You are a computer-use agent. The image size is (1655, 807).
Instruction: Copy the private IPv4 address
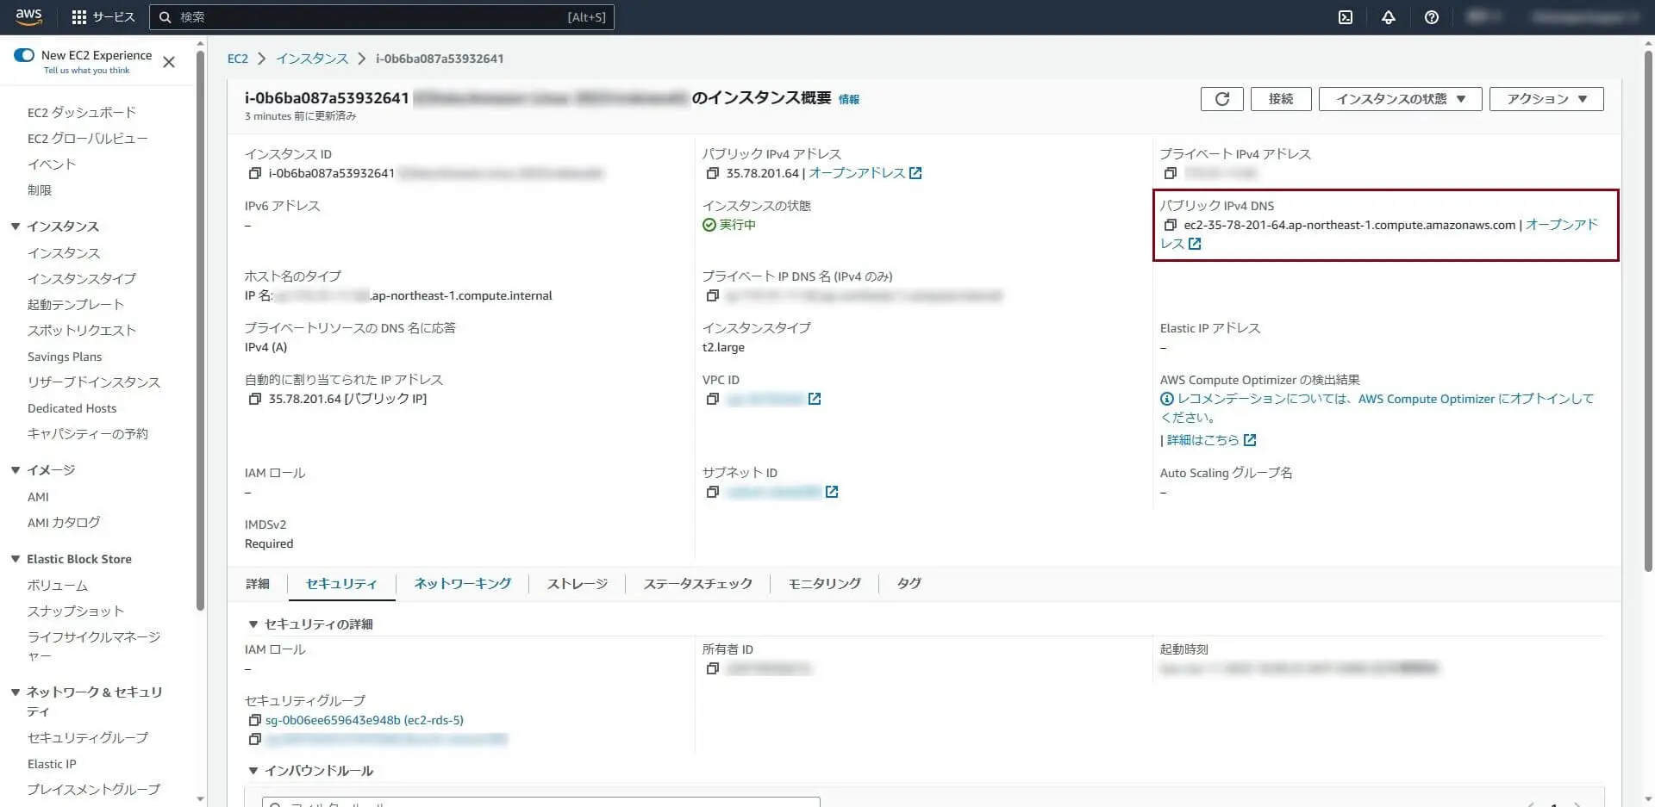click(1170, 173)
